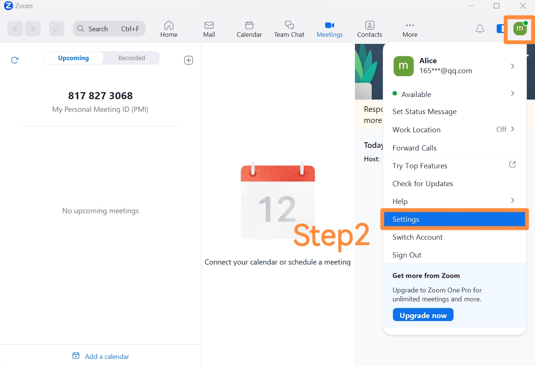The height and width of the screenshot is (366, 535).
Task: Click Add a calendar link
Action: coord(107,356)
